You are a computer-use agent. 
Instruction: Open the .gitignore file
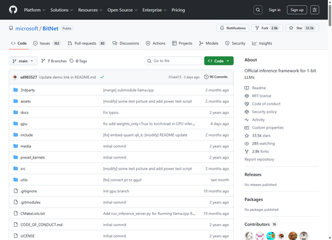(x=29, y=191)
